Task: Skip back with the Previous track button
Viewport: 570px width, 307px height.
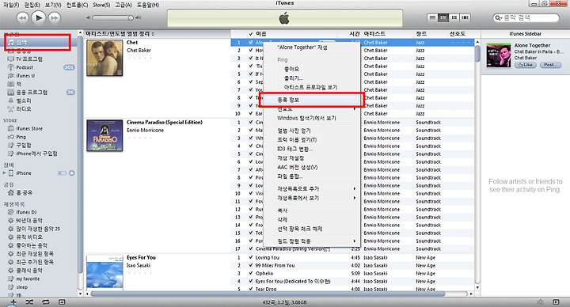Action: coord(22,17)
